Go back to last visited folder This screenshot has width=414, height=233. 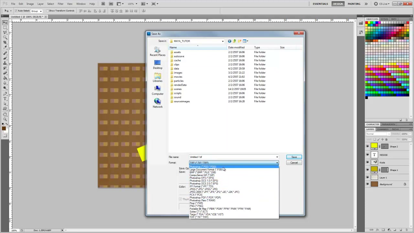tap(230, 41)
